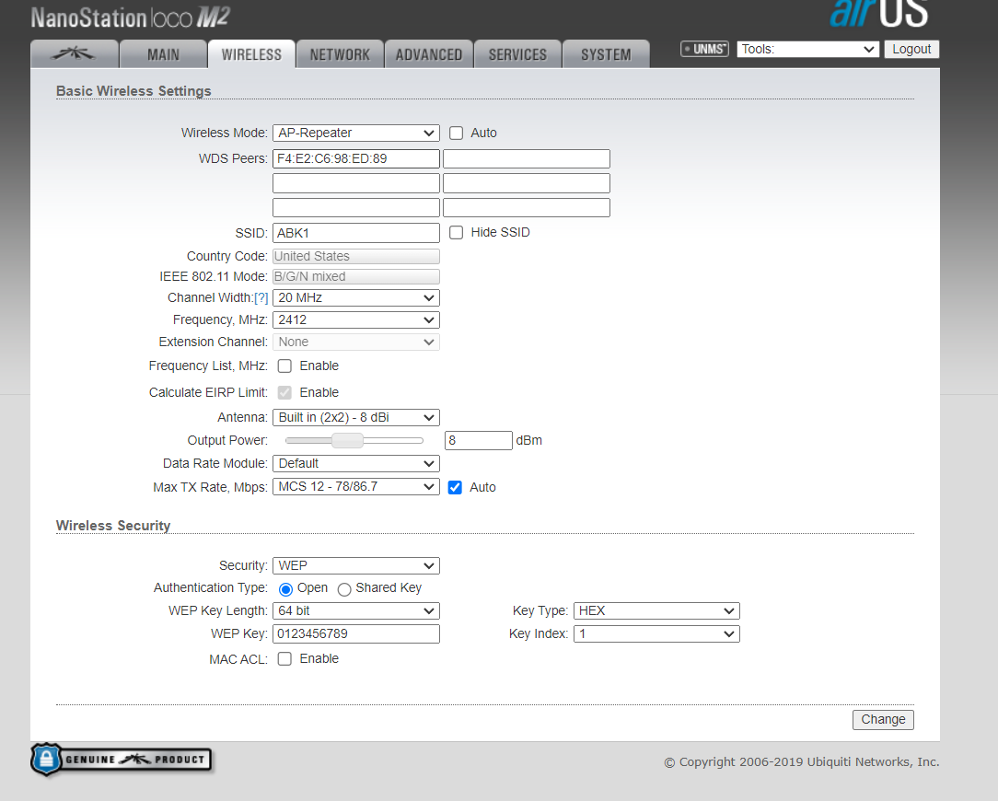Go to the ADVANCED tab

[429, 54]
